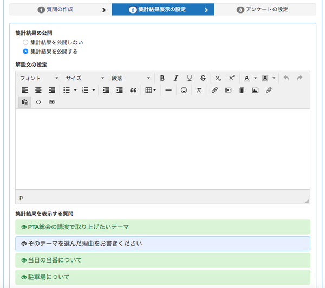Open text color picker arrow
The height and width of the screenshot is (288, 325).
(x=255, y=78)
